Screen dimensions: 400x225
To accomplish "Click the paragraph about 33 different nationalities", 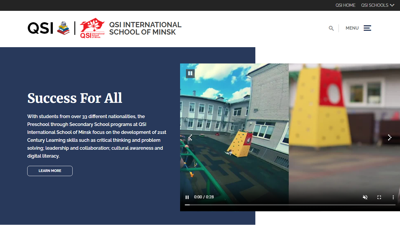I will click(97, 136).
